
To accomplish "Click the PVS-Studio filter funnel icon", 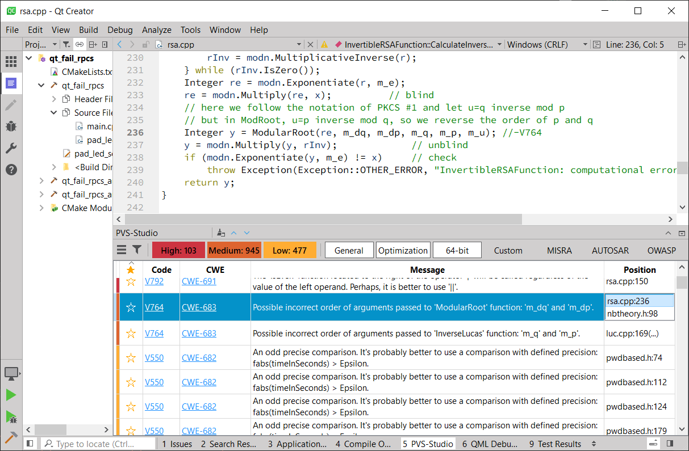I will (137, 250).
